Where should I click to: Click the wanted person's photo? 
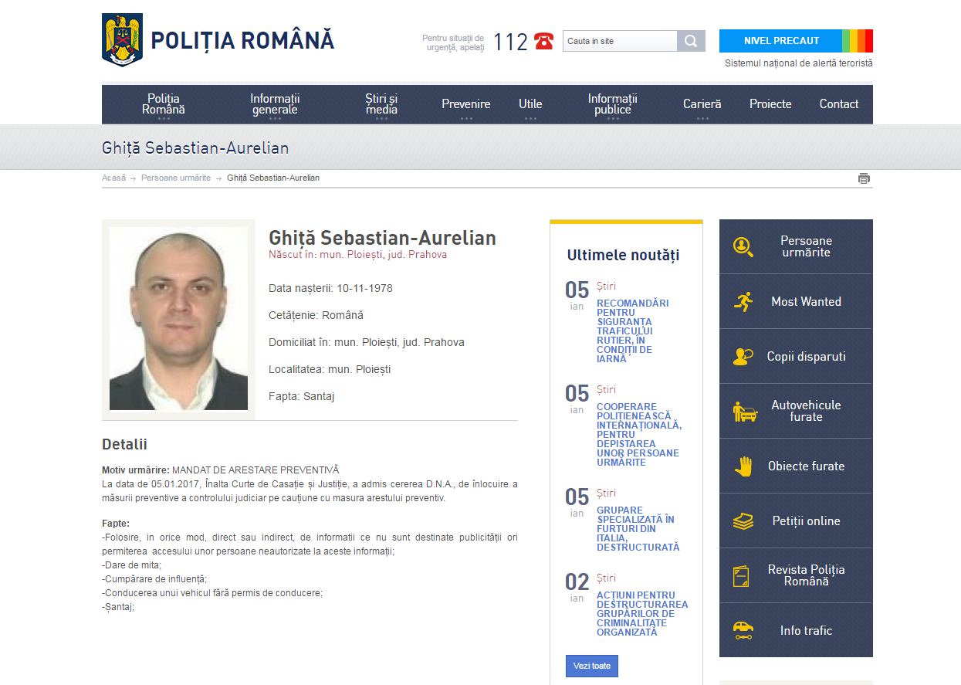pyautogui.click(x=178, y=318)
